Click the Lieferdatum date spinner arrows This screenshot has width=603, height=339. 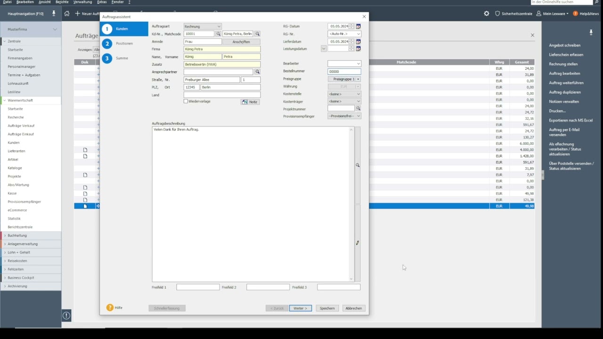[x=351, y=41]
